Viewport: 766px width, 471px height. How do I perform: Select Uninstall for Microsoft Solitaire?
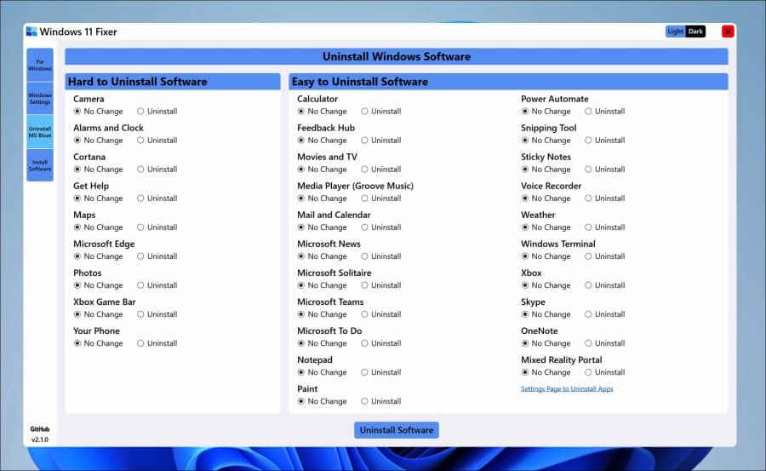click(381, 285)
